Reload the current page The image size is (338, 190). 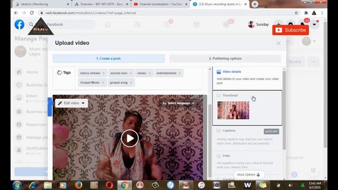pos(32,13)
